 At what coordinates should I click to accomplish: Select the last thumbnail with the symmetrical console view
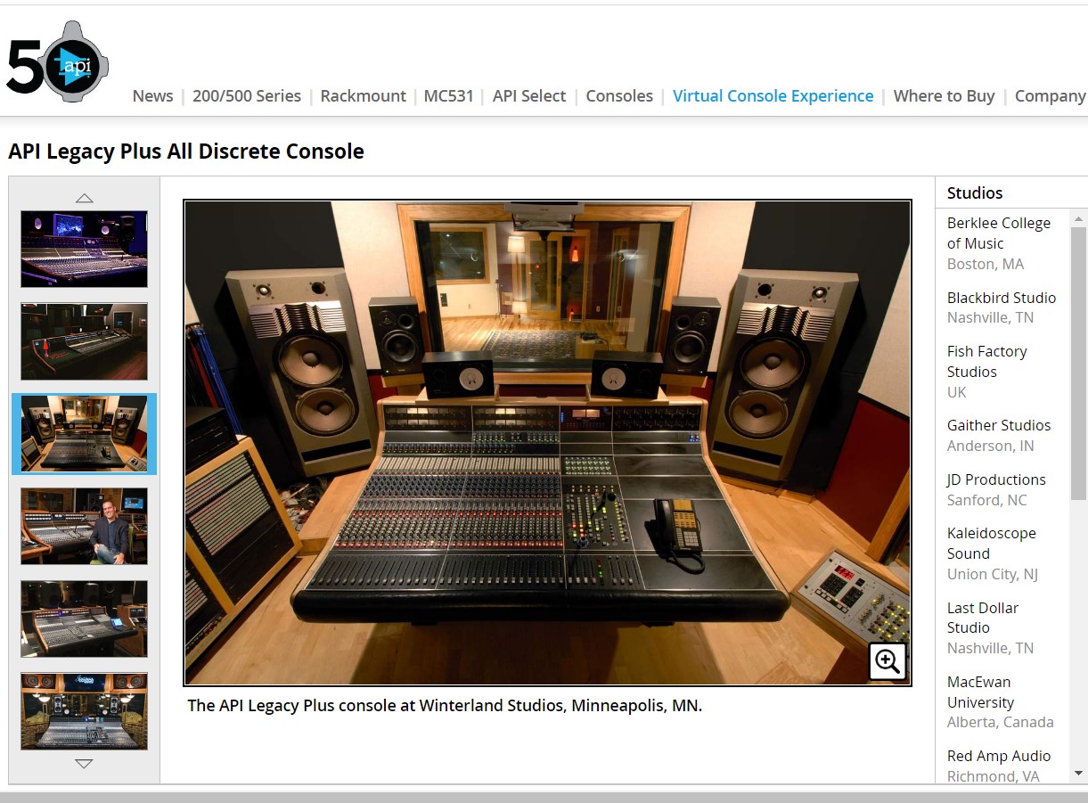coord(84,711)
